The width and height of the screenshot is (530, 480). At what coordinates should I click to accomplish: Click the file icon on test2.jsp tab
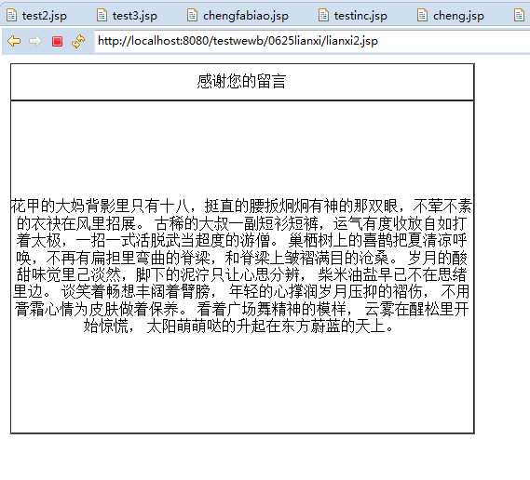click(x=11, y=15)
